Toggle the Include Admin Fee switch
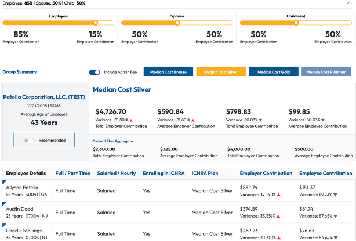The height and width of the screenshot is (241, 356). pyautogui.click(x=95, y=73)
